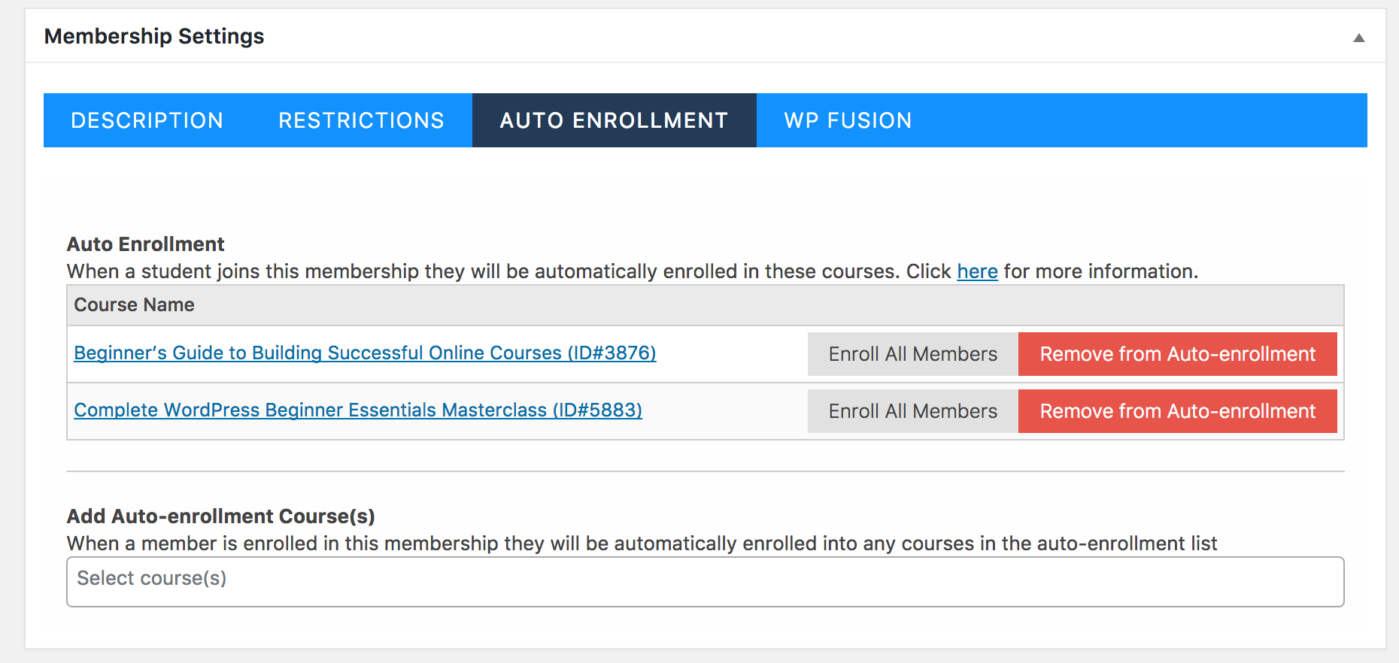Open the Select course(s) field
The image size is (1399, 663).
705,581
